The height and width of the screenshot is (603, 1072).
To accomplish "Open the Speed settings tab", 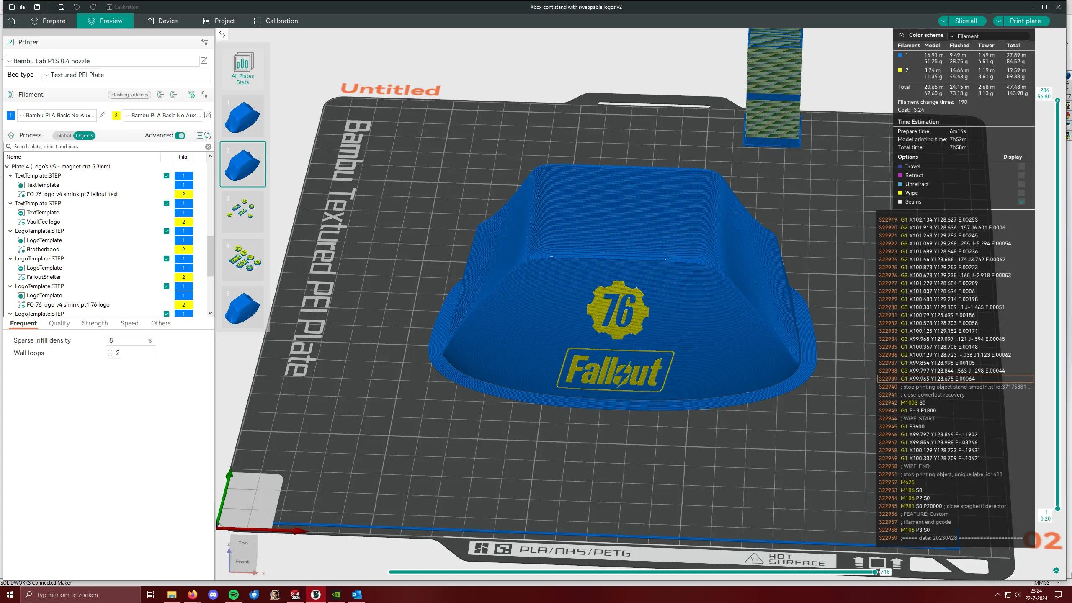I will [x=129, y=323].
